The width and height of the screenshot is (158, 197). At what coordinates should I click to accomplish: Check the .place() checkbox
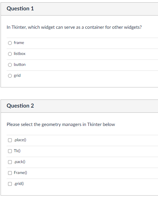[10, 140]
